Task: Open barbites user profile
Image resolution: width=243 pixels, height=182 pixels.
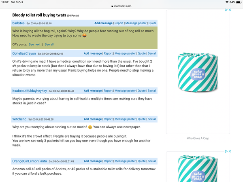Action: (x=19, y=23)
